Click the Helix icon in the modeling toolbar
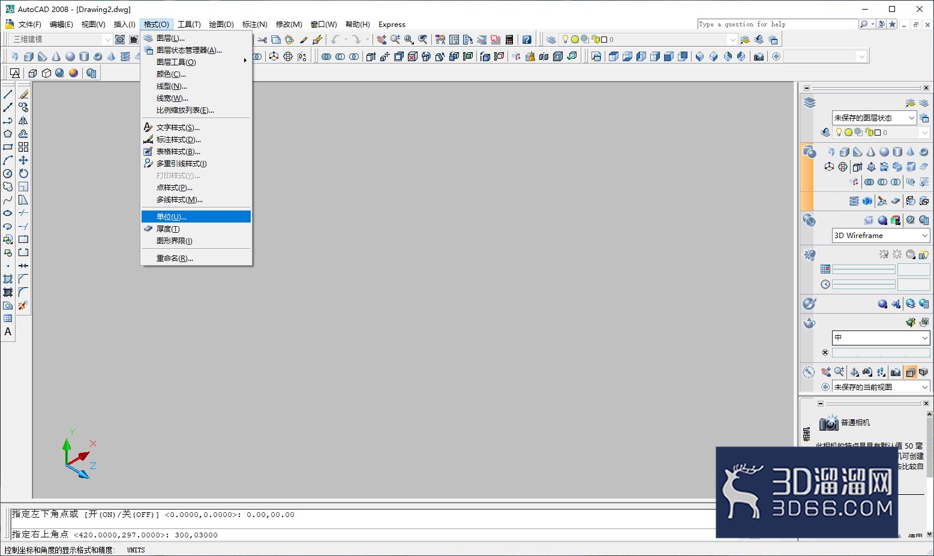Image resolution: width=934 pixels, height=556 pixels. tap(125, 56)
